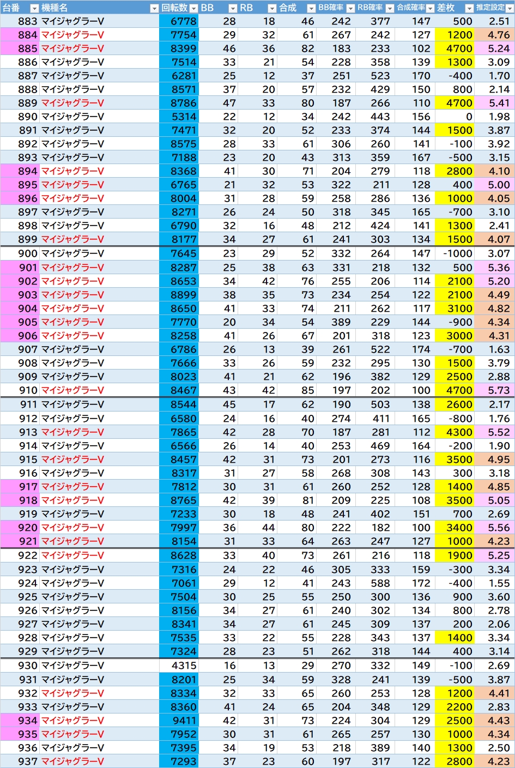Viewport: 515px width, 768px height.
Task: Click combined count 81 in row 918
Action: point(297,500)
